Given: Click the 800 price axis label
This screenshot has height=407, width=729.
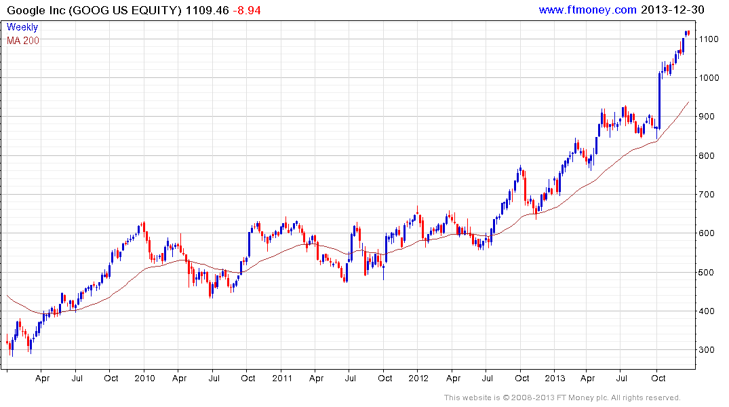Looking at the screenshot, I should pyautogui.click(x=707, y=156).
